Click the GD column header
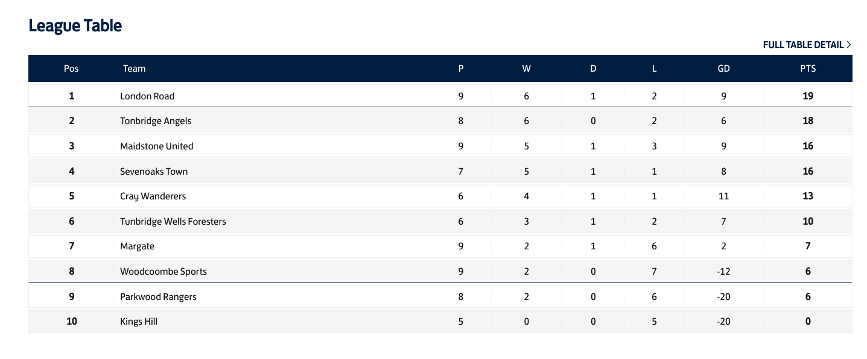The image size is (867, 359). click(x=723, y=69)
